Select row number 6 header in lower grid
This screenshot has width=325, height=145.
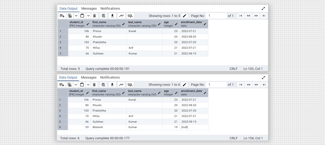pos(62,127)
